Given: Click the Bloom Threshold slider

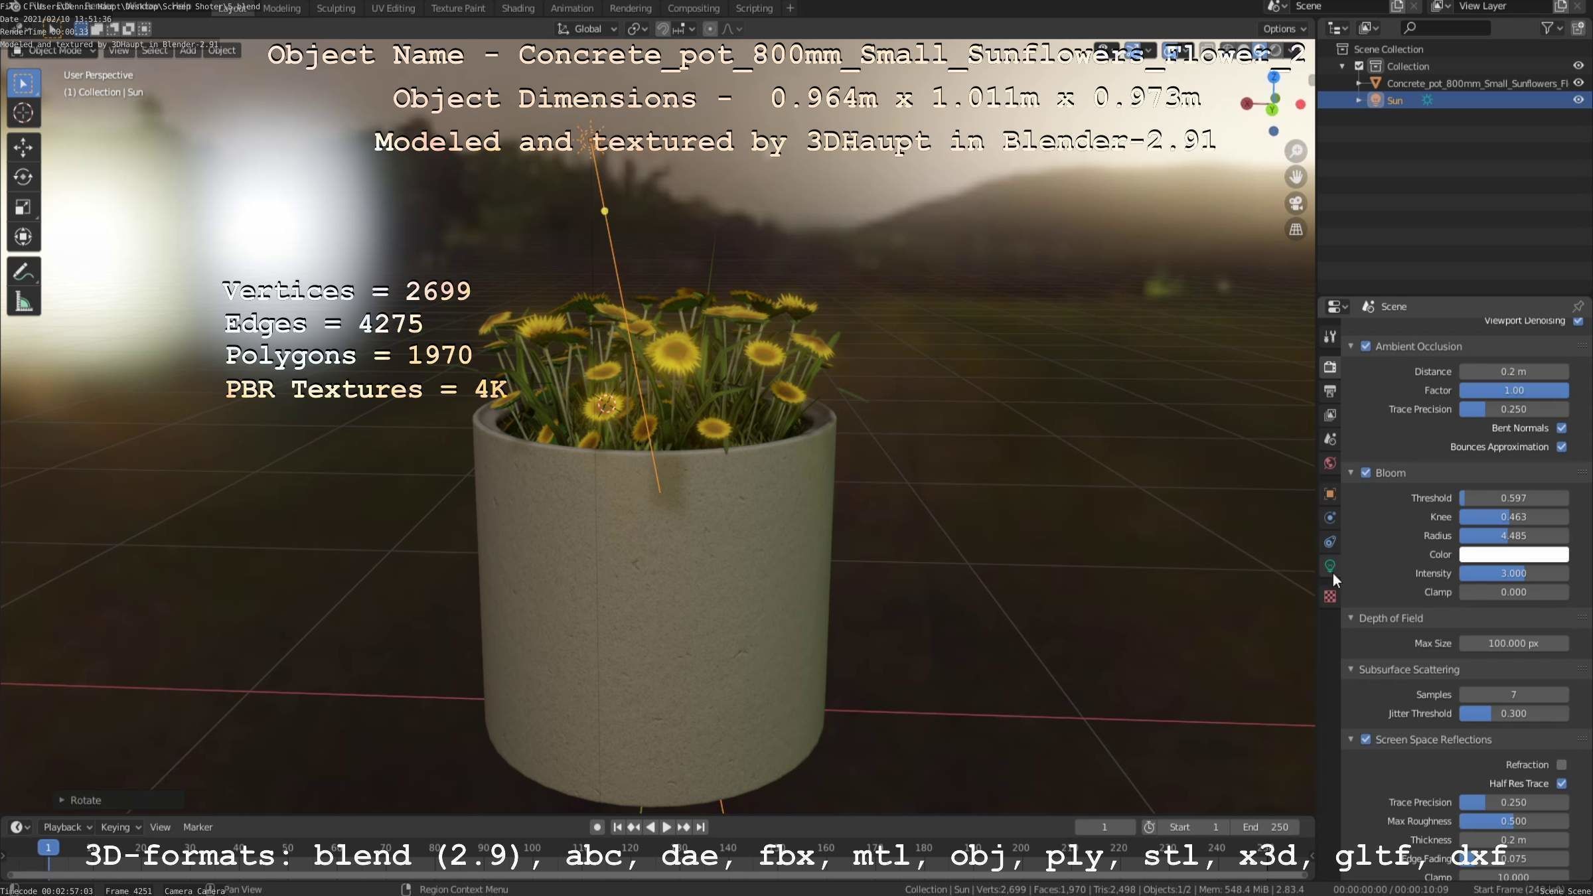Looking at the screenshot, I should tap(1513, 498).
